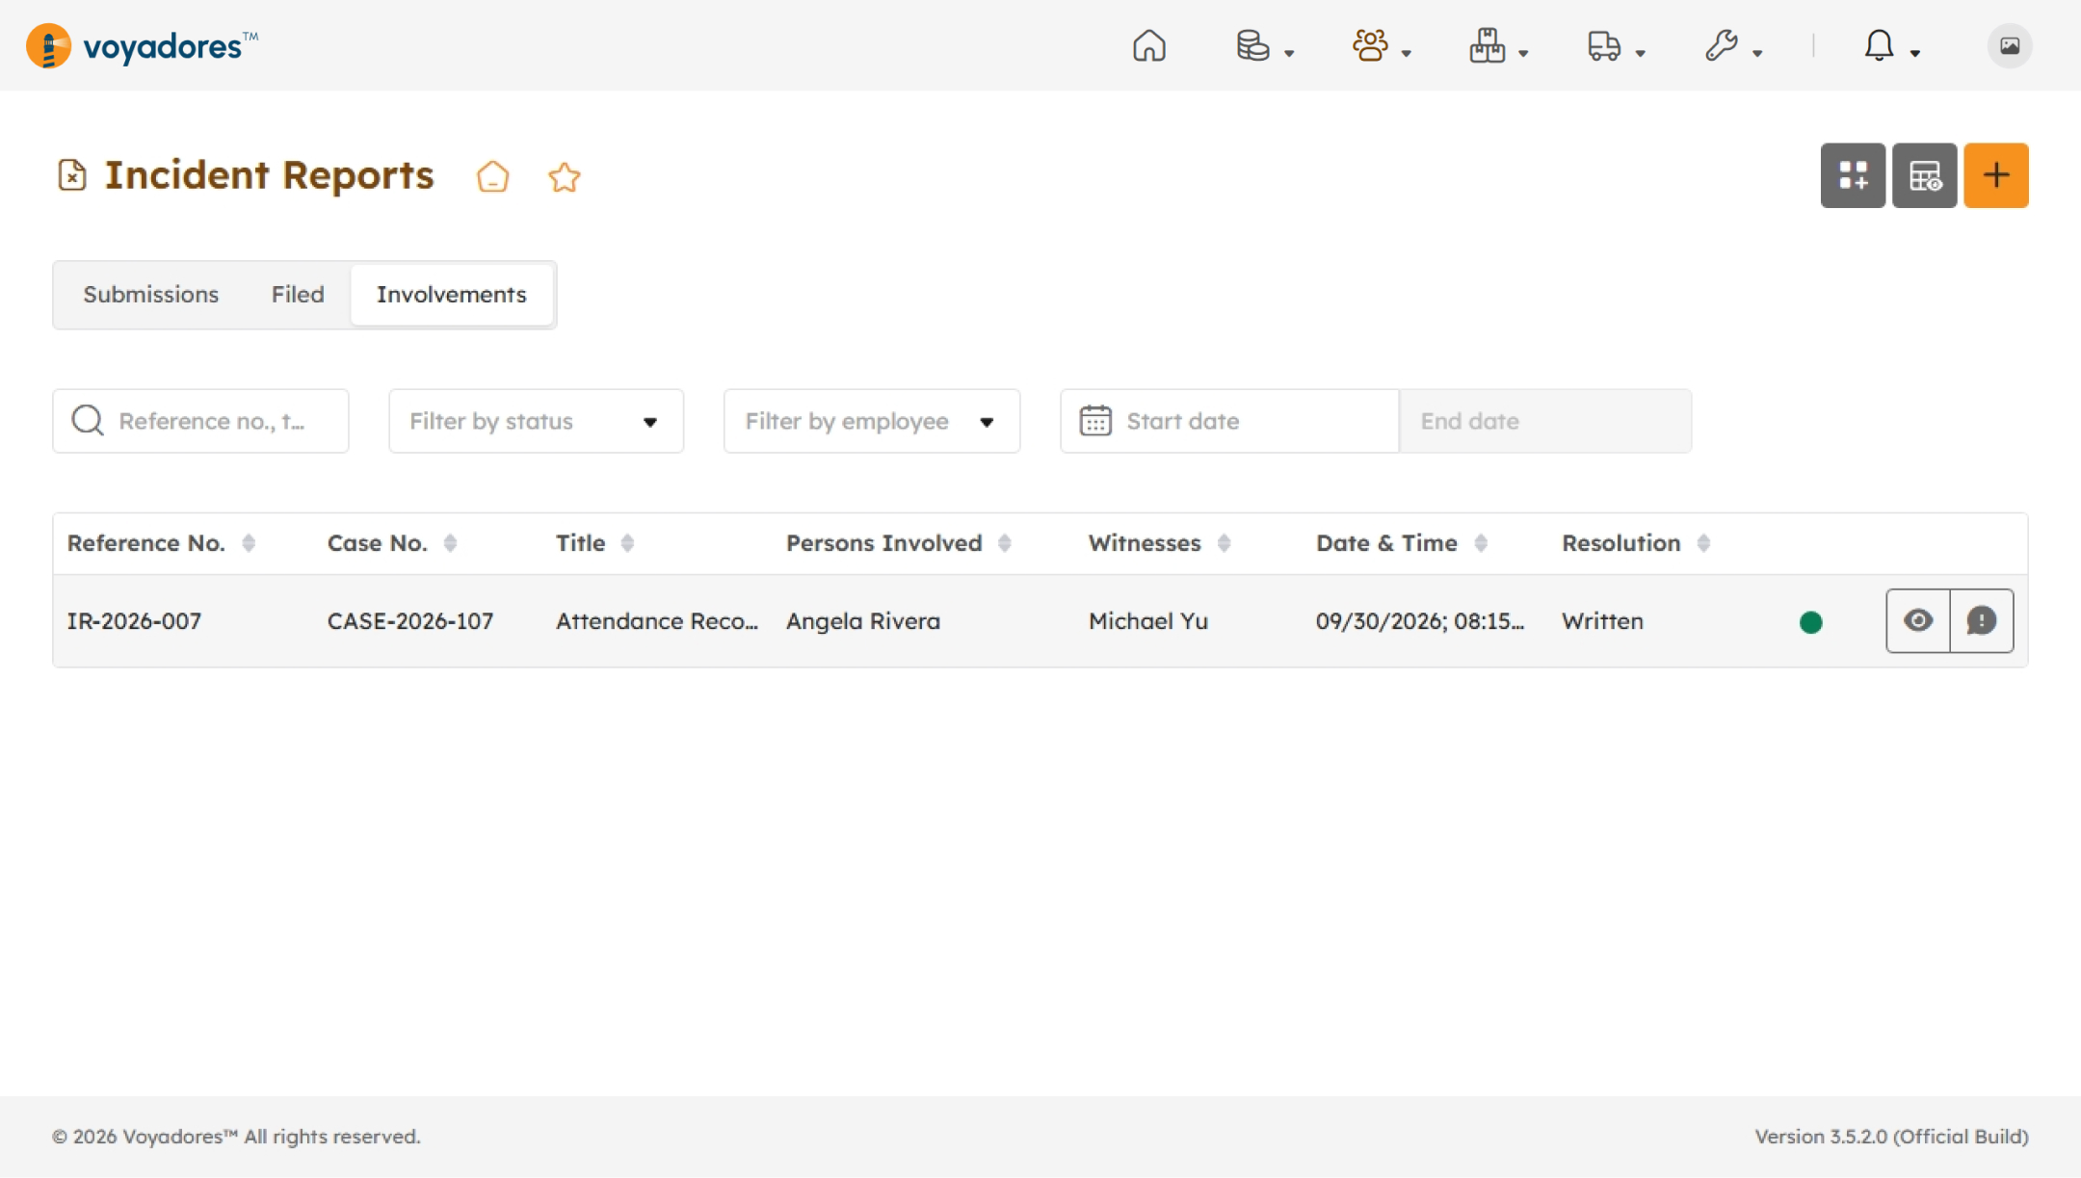
Task: Click the search magnifier icon
Action: point(88,420)
